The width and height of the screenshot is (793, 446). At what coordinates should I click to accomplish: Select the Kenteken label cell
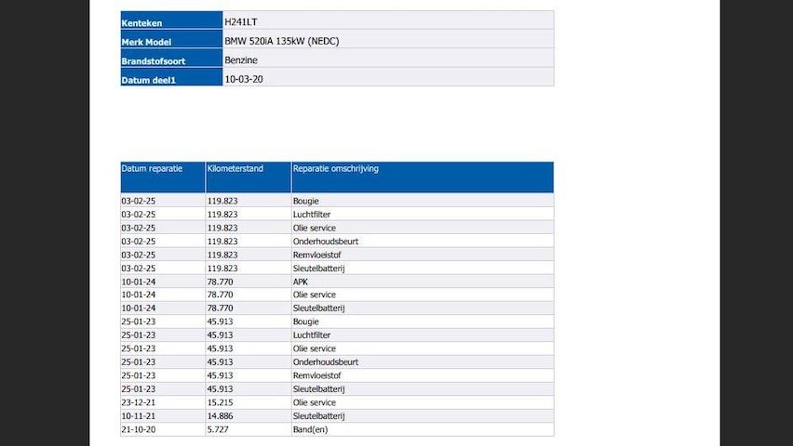tap(171, 20)
